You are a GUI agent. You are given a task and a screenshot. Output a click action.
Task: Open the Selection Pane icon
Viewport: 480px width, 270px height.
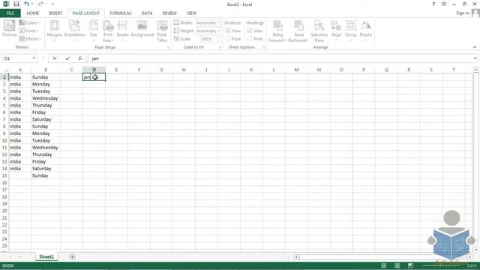coord(319,25)
